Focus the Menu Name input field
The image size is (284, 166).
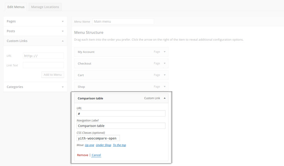point(123,21)
